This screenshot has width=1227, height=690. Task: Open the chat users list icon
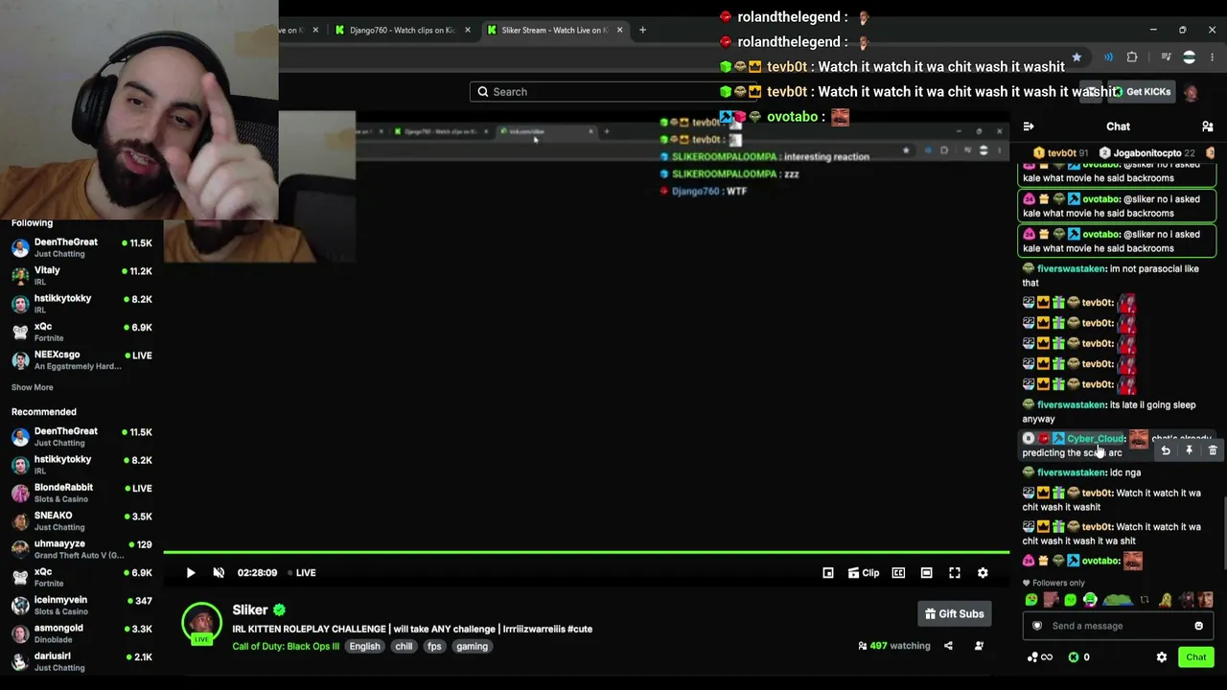(1208, 126)
